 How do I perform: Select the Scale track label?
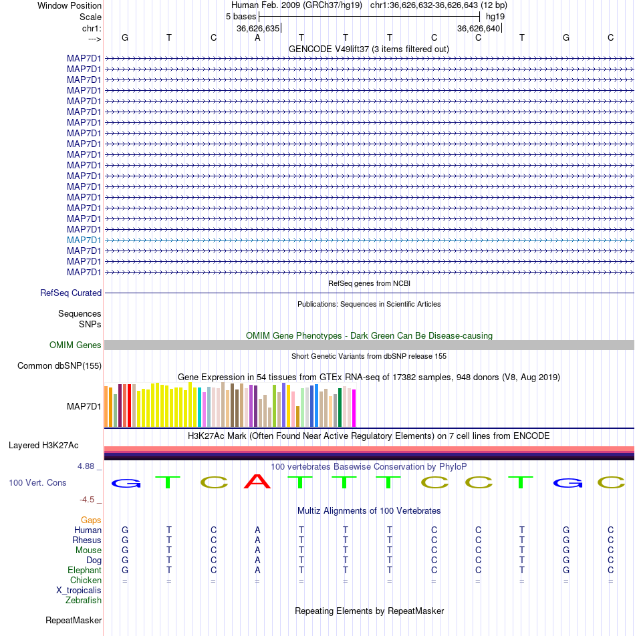(90, 17)
